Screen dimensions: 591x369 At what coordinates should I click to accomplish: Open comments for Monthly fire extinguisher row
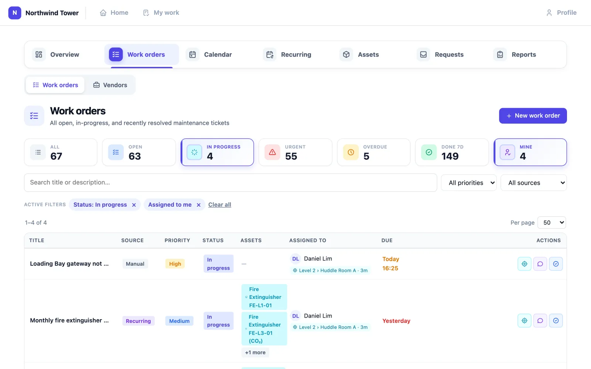click(x=540, y=321)
